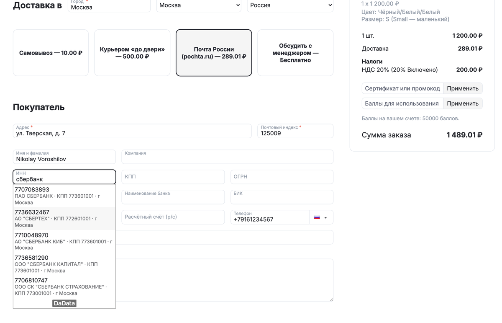The width and height of the screenshot is (502, 323).
Task: Click the ИНН field containing сбербанк
Action: (x=64, y=177)
